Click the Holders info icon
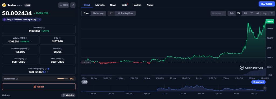 click(x=61, y=49)
